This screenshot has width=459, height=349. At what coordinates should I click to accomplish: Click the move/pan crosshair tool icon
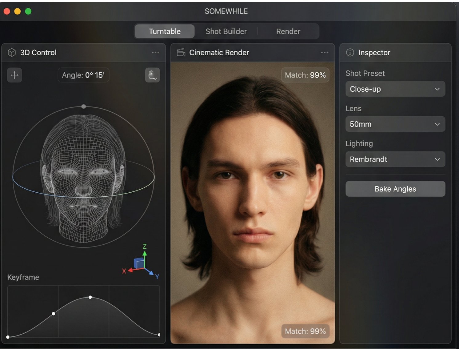pyautogui.click(x=14, y=75)
